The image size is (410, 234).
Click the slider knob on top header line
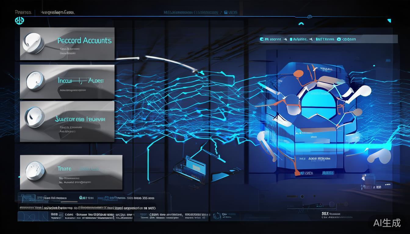(x=310, y=16)
